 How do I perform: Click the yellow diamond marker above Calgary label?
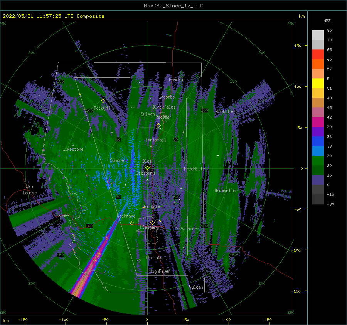[x=152, y=223]
